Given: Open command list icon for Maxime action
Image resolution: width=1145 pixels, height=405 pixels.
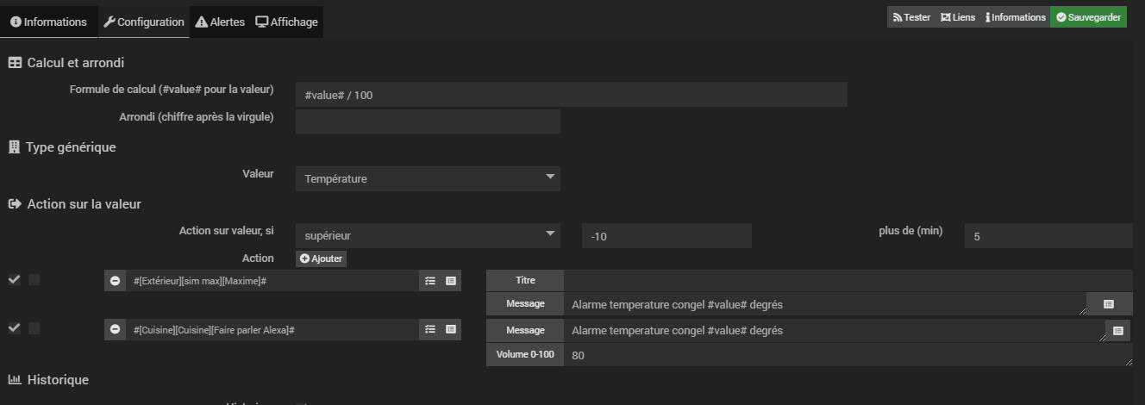Looking at the screenshot, I should (x=450, y=281).
